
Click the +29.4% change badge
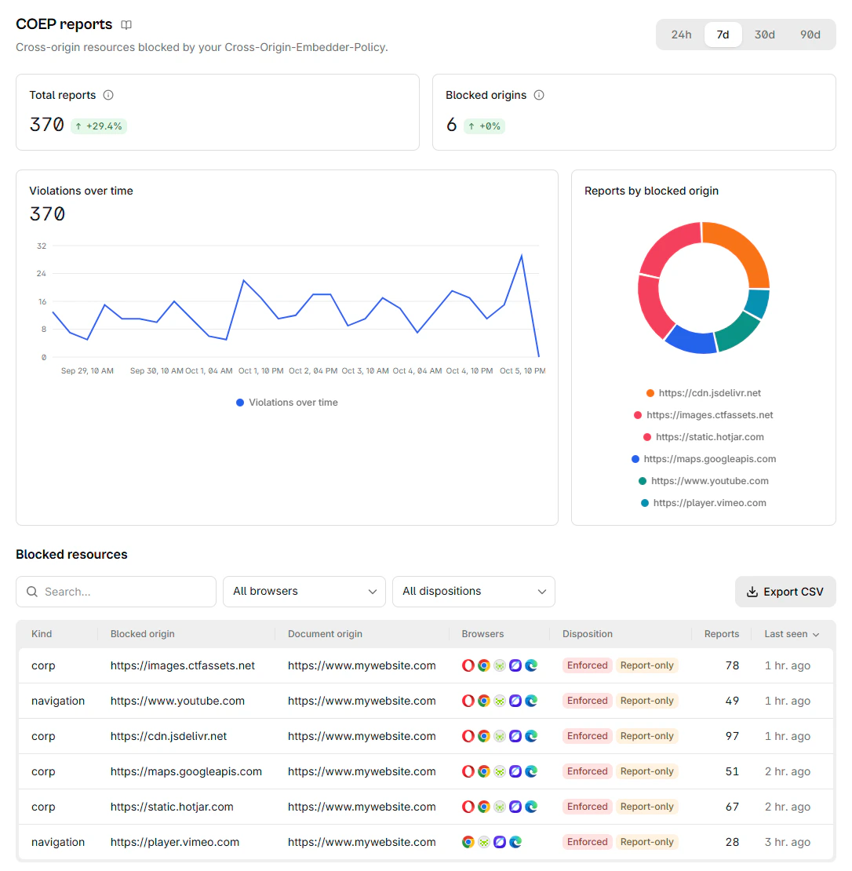click(99, 126)
